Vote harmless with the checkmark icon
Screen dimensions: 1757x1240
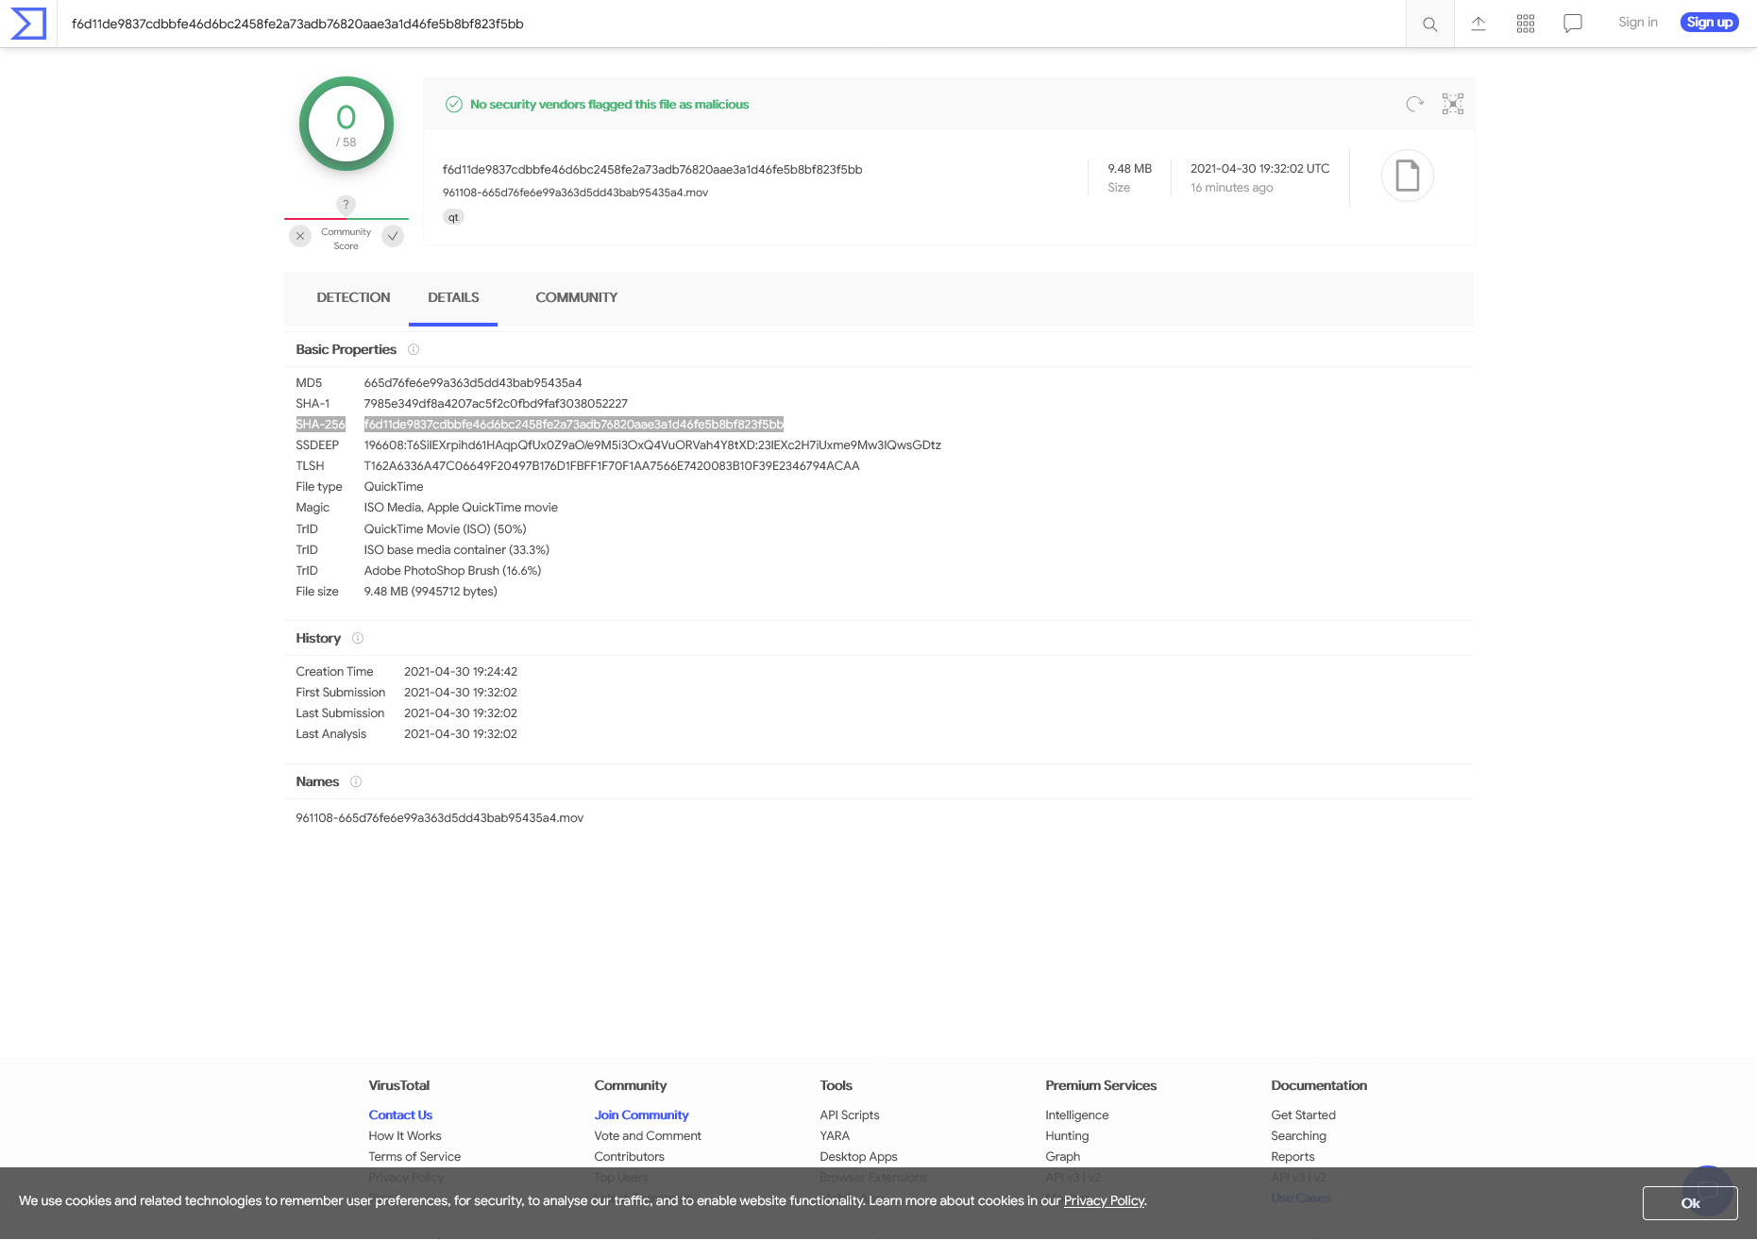[393, 236]
